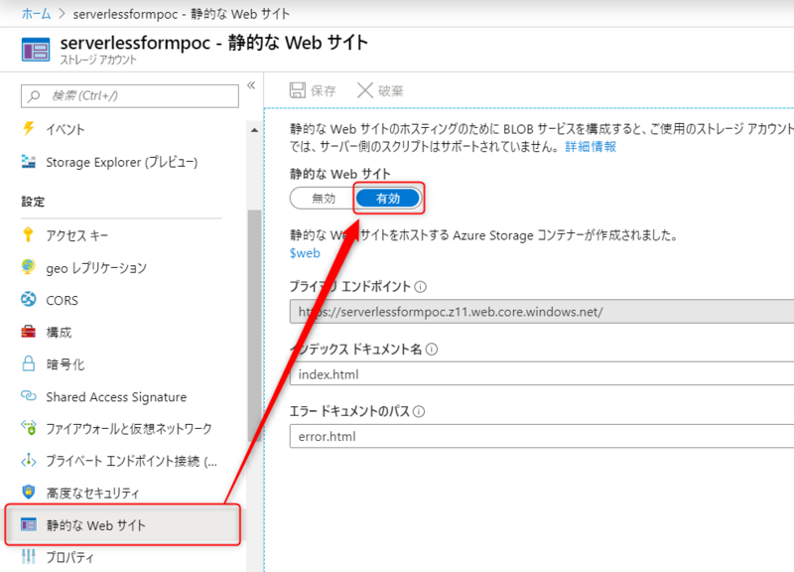Click the Storage Explorer (プレビュー) icon

pyautogui.click(x=29, y=162)
